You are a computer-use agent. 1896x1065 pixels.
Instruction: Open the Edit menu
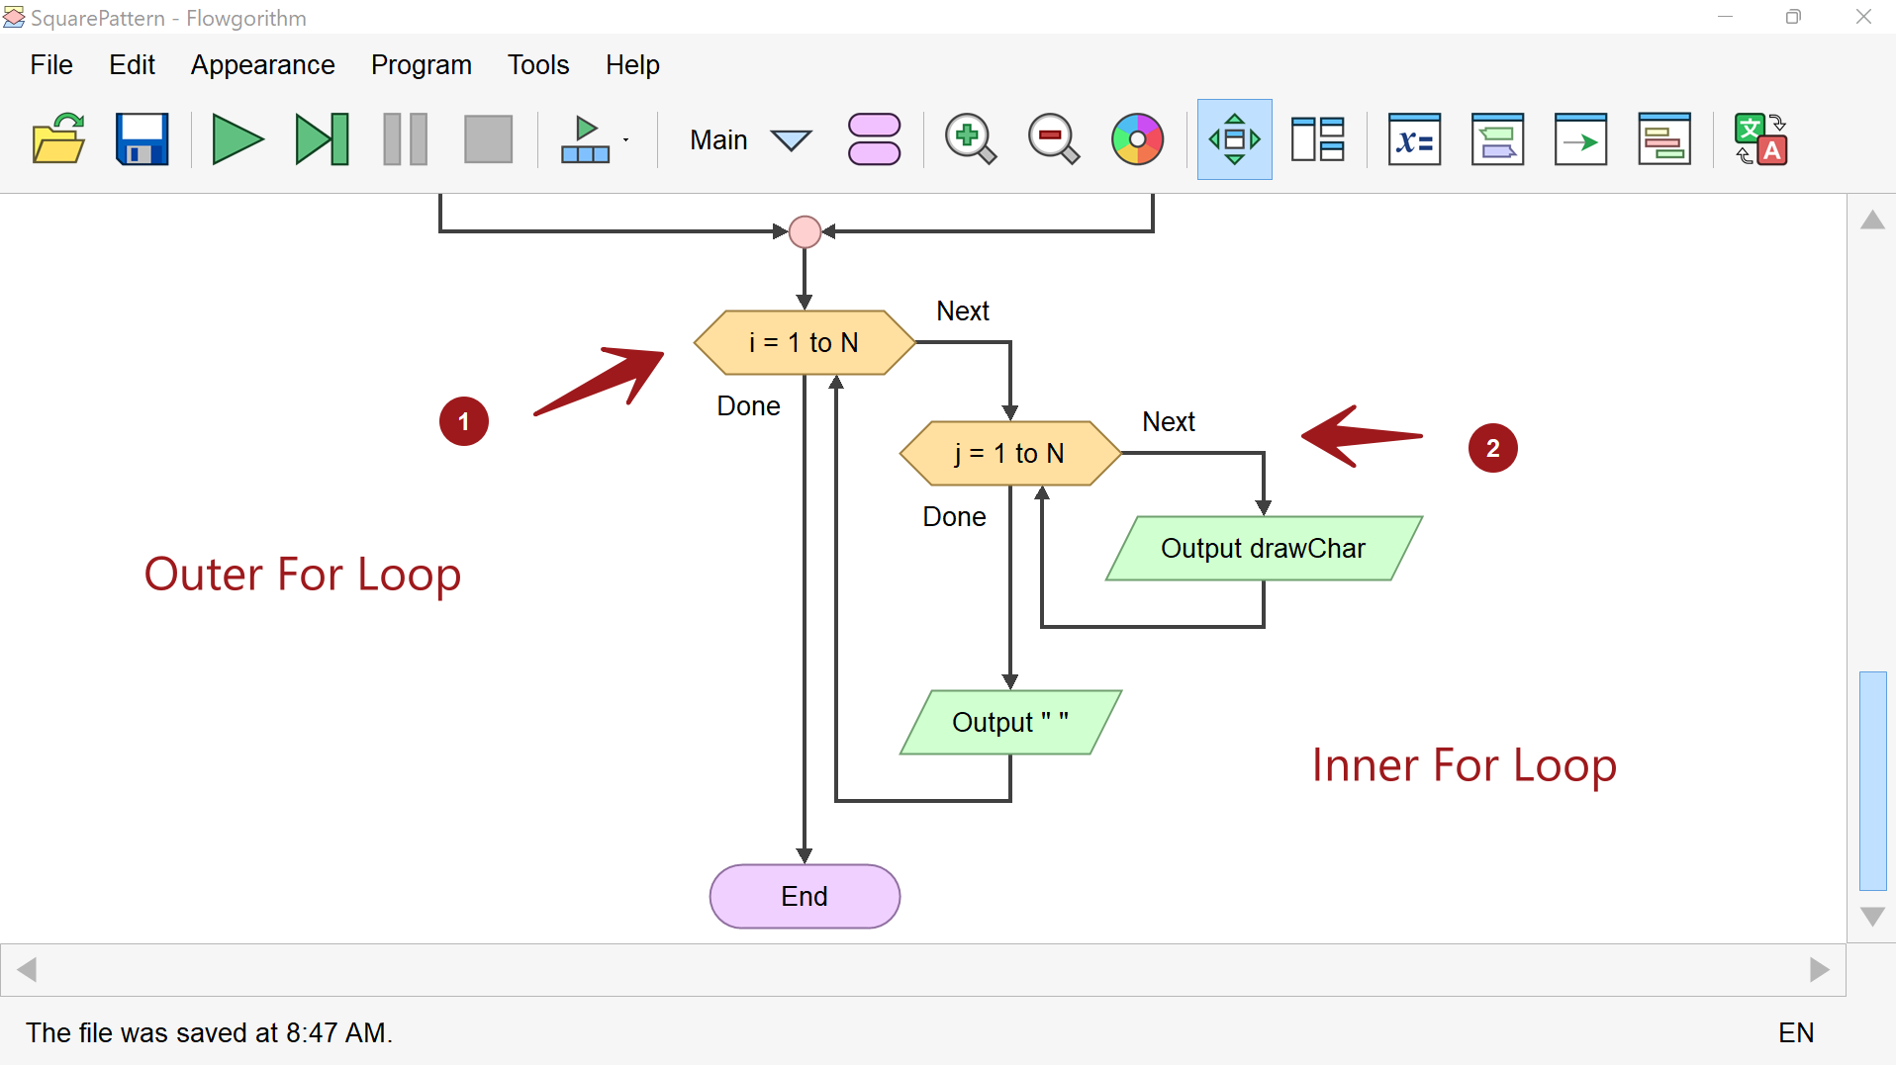tap(132, 64)
